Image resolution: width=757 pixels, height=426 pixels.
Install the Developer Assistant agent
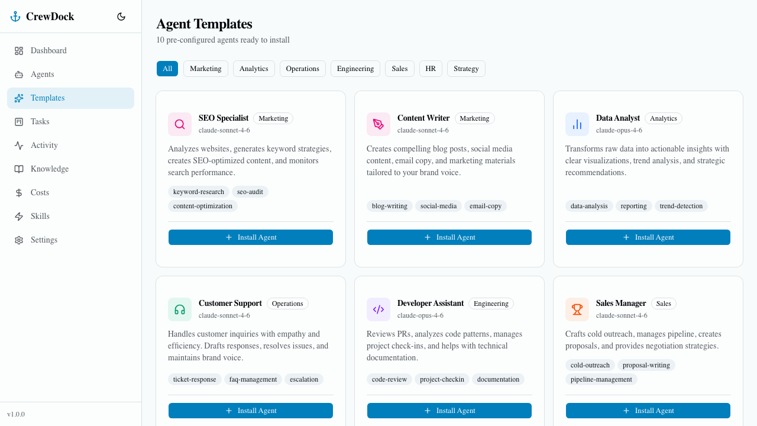pos(449,410)
